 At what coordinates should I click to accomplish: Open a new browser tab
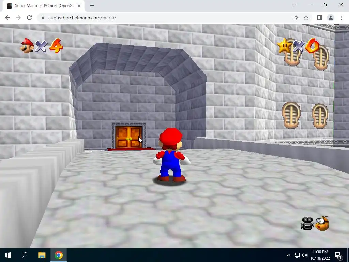click(92, 6)
